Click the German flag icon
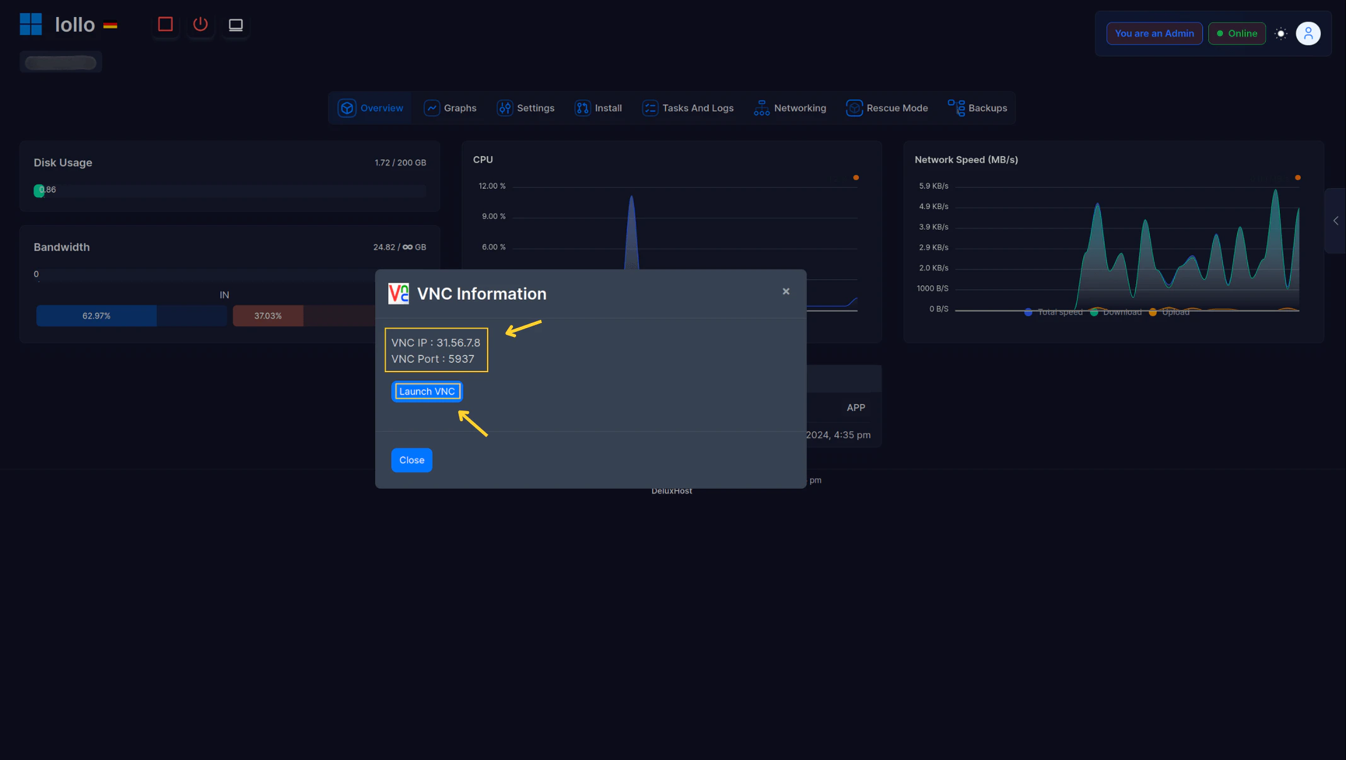 [x=110, y=26]
